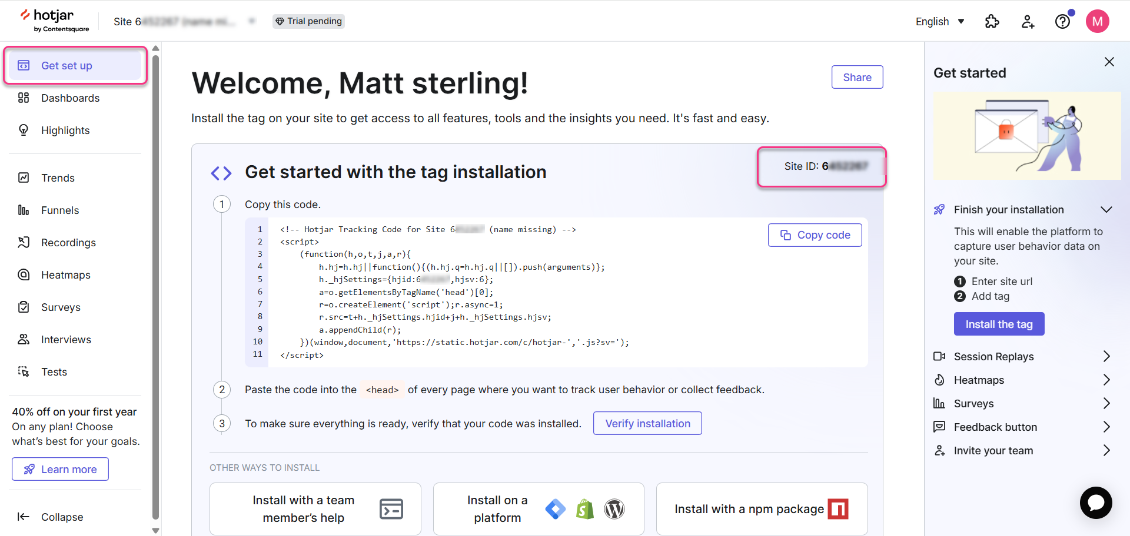Click the Install the tag button
Screen dimensions: 1130x536
coord(999,324)
